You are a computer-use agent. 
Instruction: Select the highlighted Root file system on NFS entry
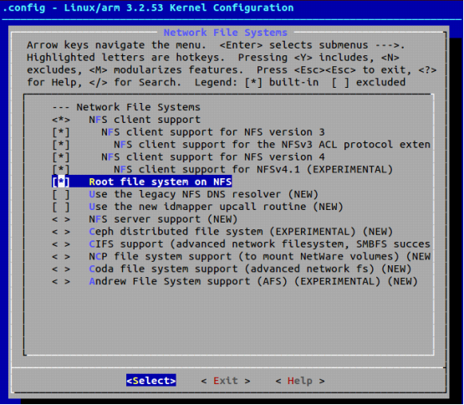click(x=142, y=182)
